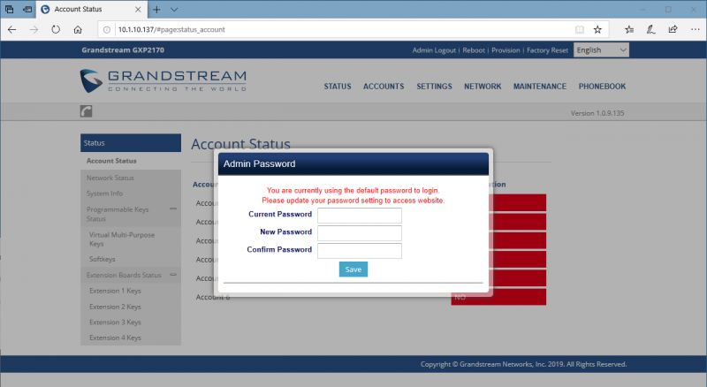Viewport: 707px width, 387px height.
Task: Open the PHONEBOOK menu
Action: tap(602, 87)
